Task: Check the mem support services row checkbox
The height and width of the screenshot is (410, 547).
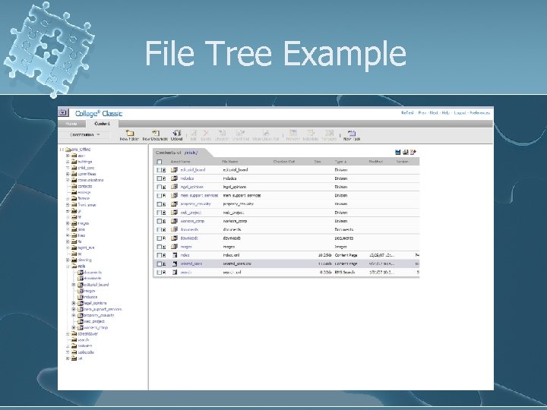Action: coord(159,196)
